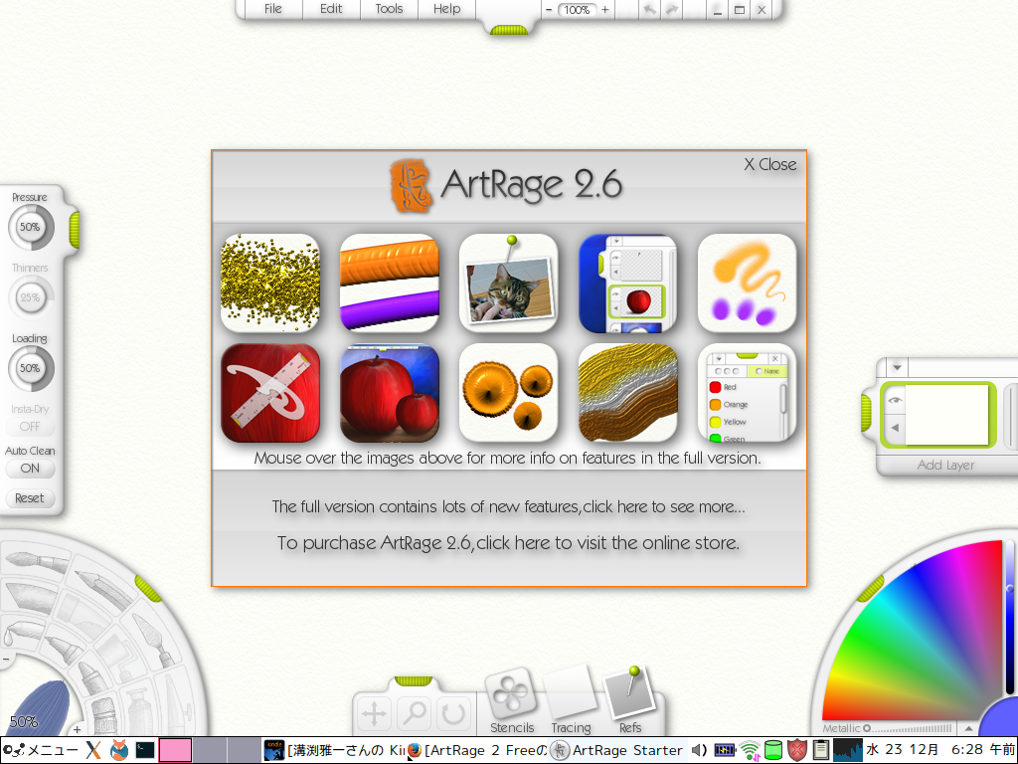Image resolution: width=1018 pixels, height=764 pixels.
Task: Open the Tracing image panel
Action: tap(570, 701)
